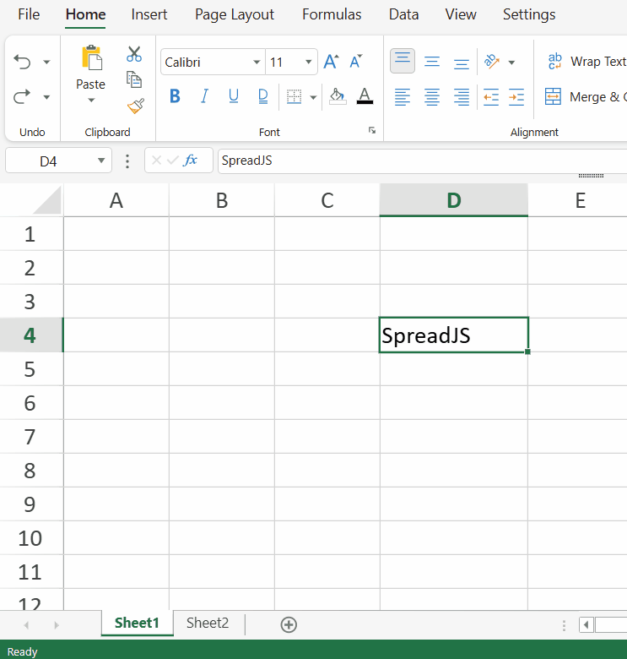The image size is (627, 659).
Task: Click the cancel X icon in formula bar
Action: pyautogui.click(x=157, y=161)
